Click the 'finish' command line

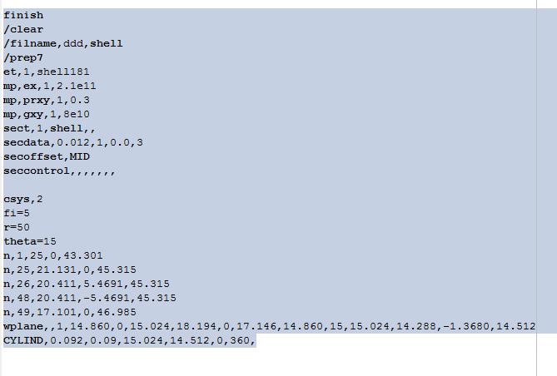click(x=23, y=15)
